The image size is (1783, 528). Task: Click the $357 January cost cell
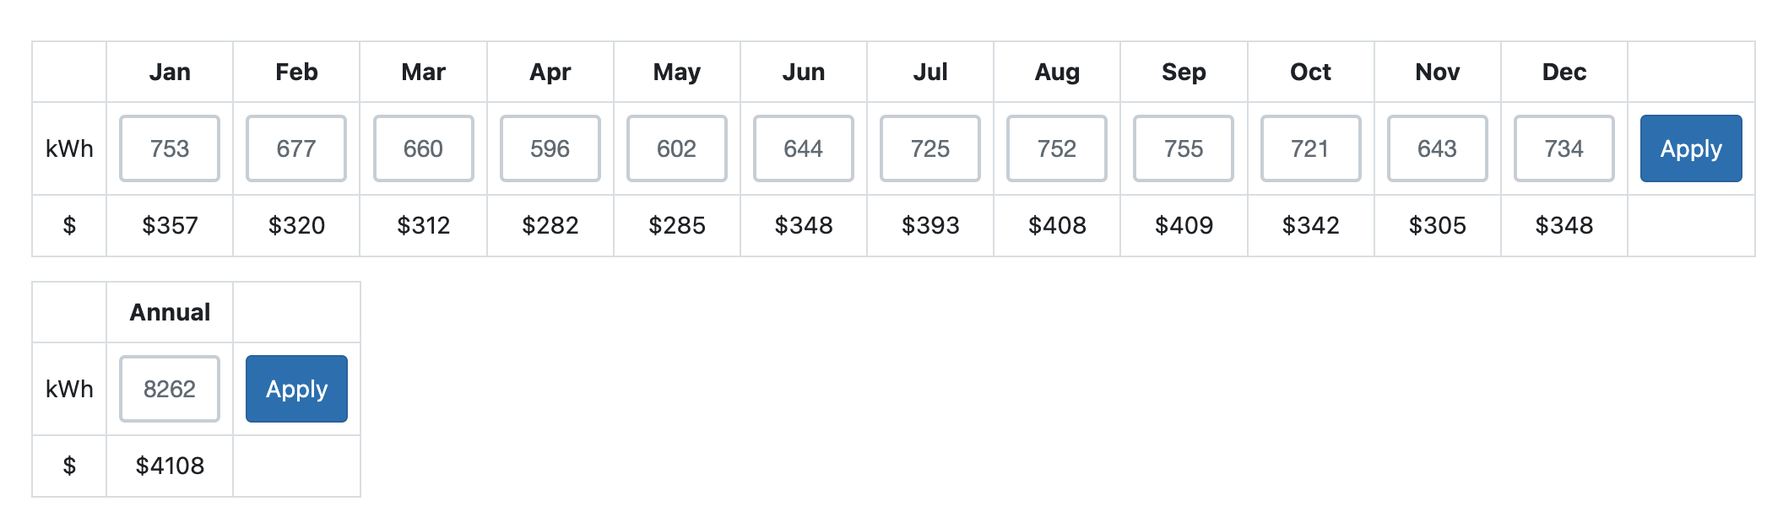point(170,225)
